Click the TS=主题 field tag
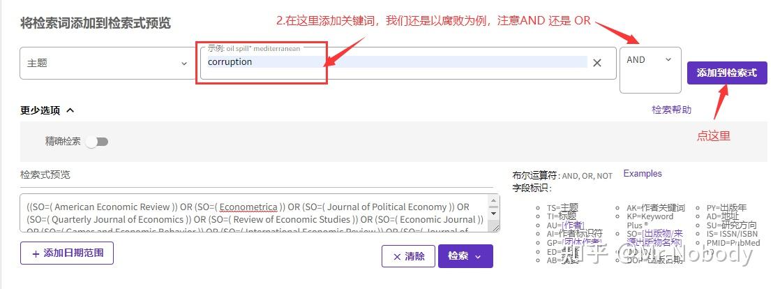Screen dimensions: 773x289 pyautogui.click(x=562, y=208)
